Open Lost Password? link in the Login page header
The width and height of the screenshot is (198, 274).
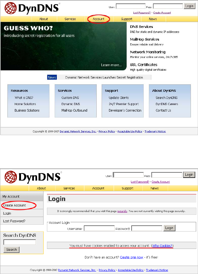tap(140, 182)
